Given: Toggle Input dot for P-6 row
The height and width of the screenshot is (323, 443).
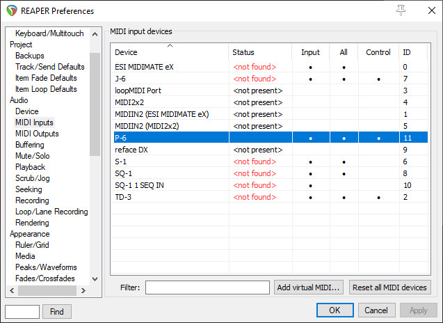Looking at the screenshot, I should point(310,139).
